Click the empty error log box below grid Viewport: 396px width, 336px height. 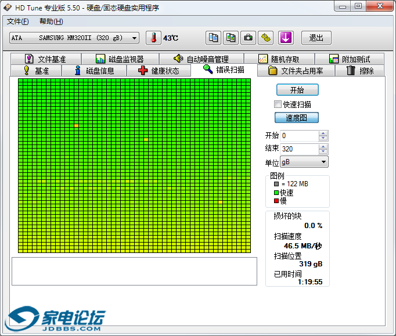click(x=134, y=272)
